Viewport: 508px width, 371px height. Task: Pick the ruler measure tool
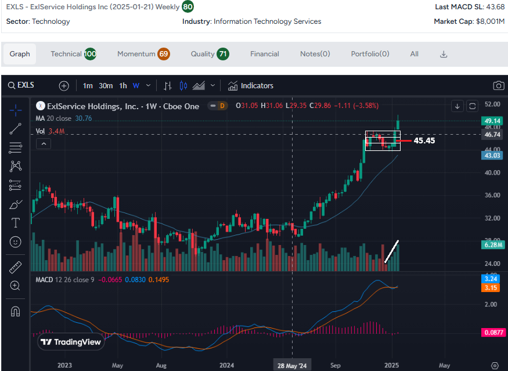(x=16, y=267)
